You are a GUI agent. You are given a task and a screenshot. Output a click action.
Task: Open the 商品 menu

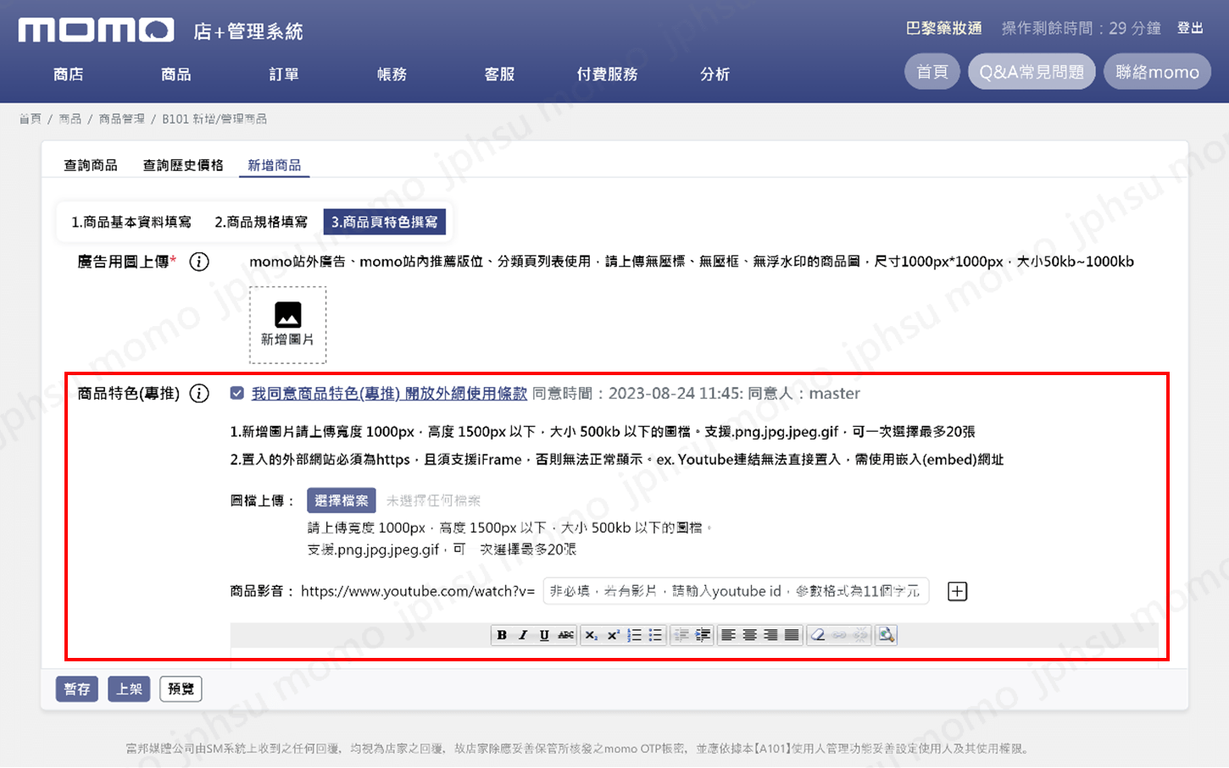[176, 75]
